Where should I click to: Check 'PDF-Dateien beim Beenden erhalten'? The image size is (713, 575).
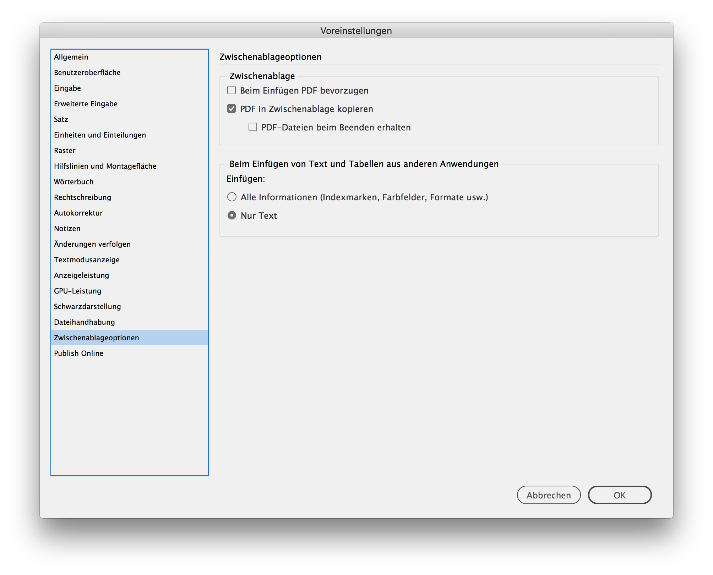253,127
